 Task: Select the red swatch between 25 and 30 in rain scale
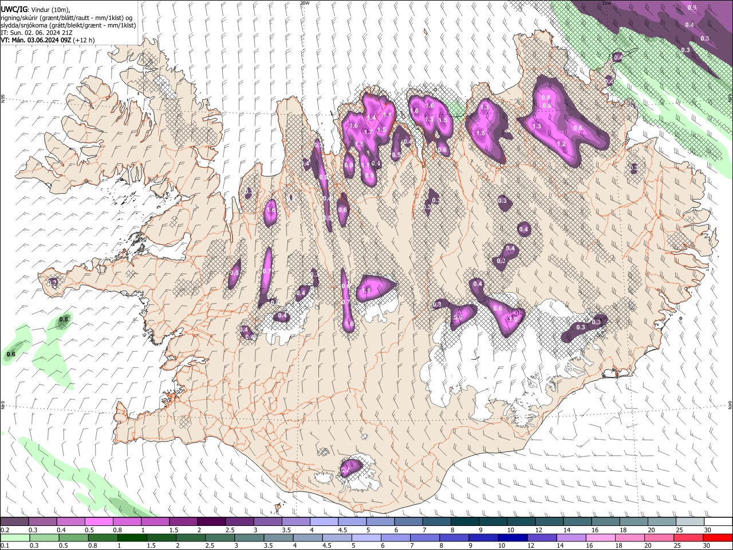coord(689,538)
